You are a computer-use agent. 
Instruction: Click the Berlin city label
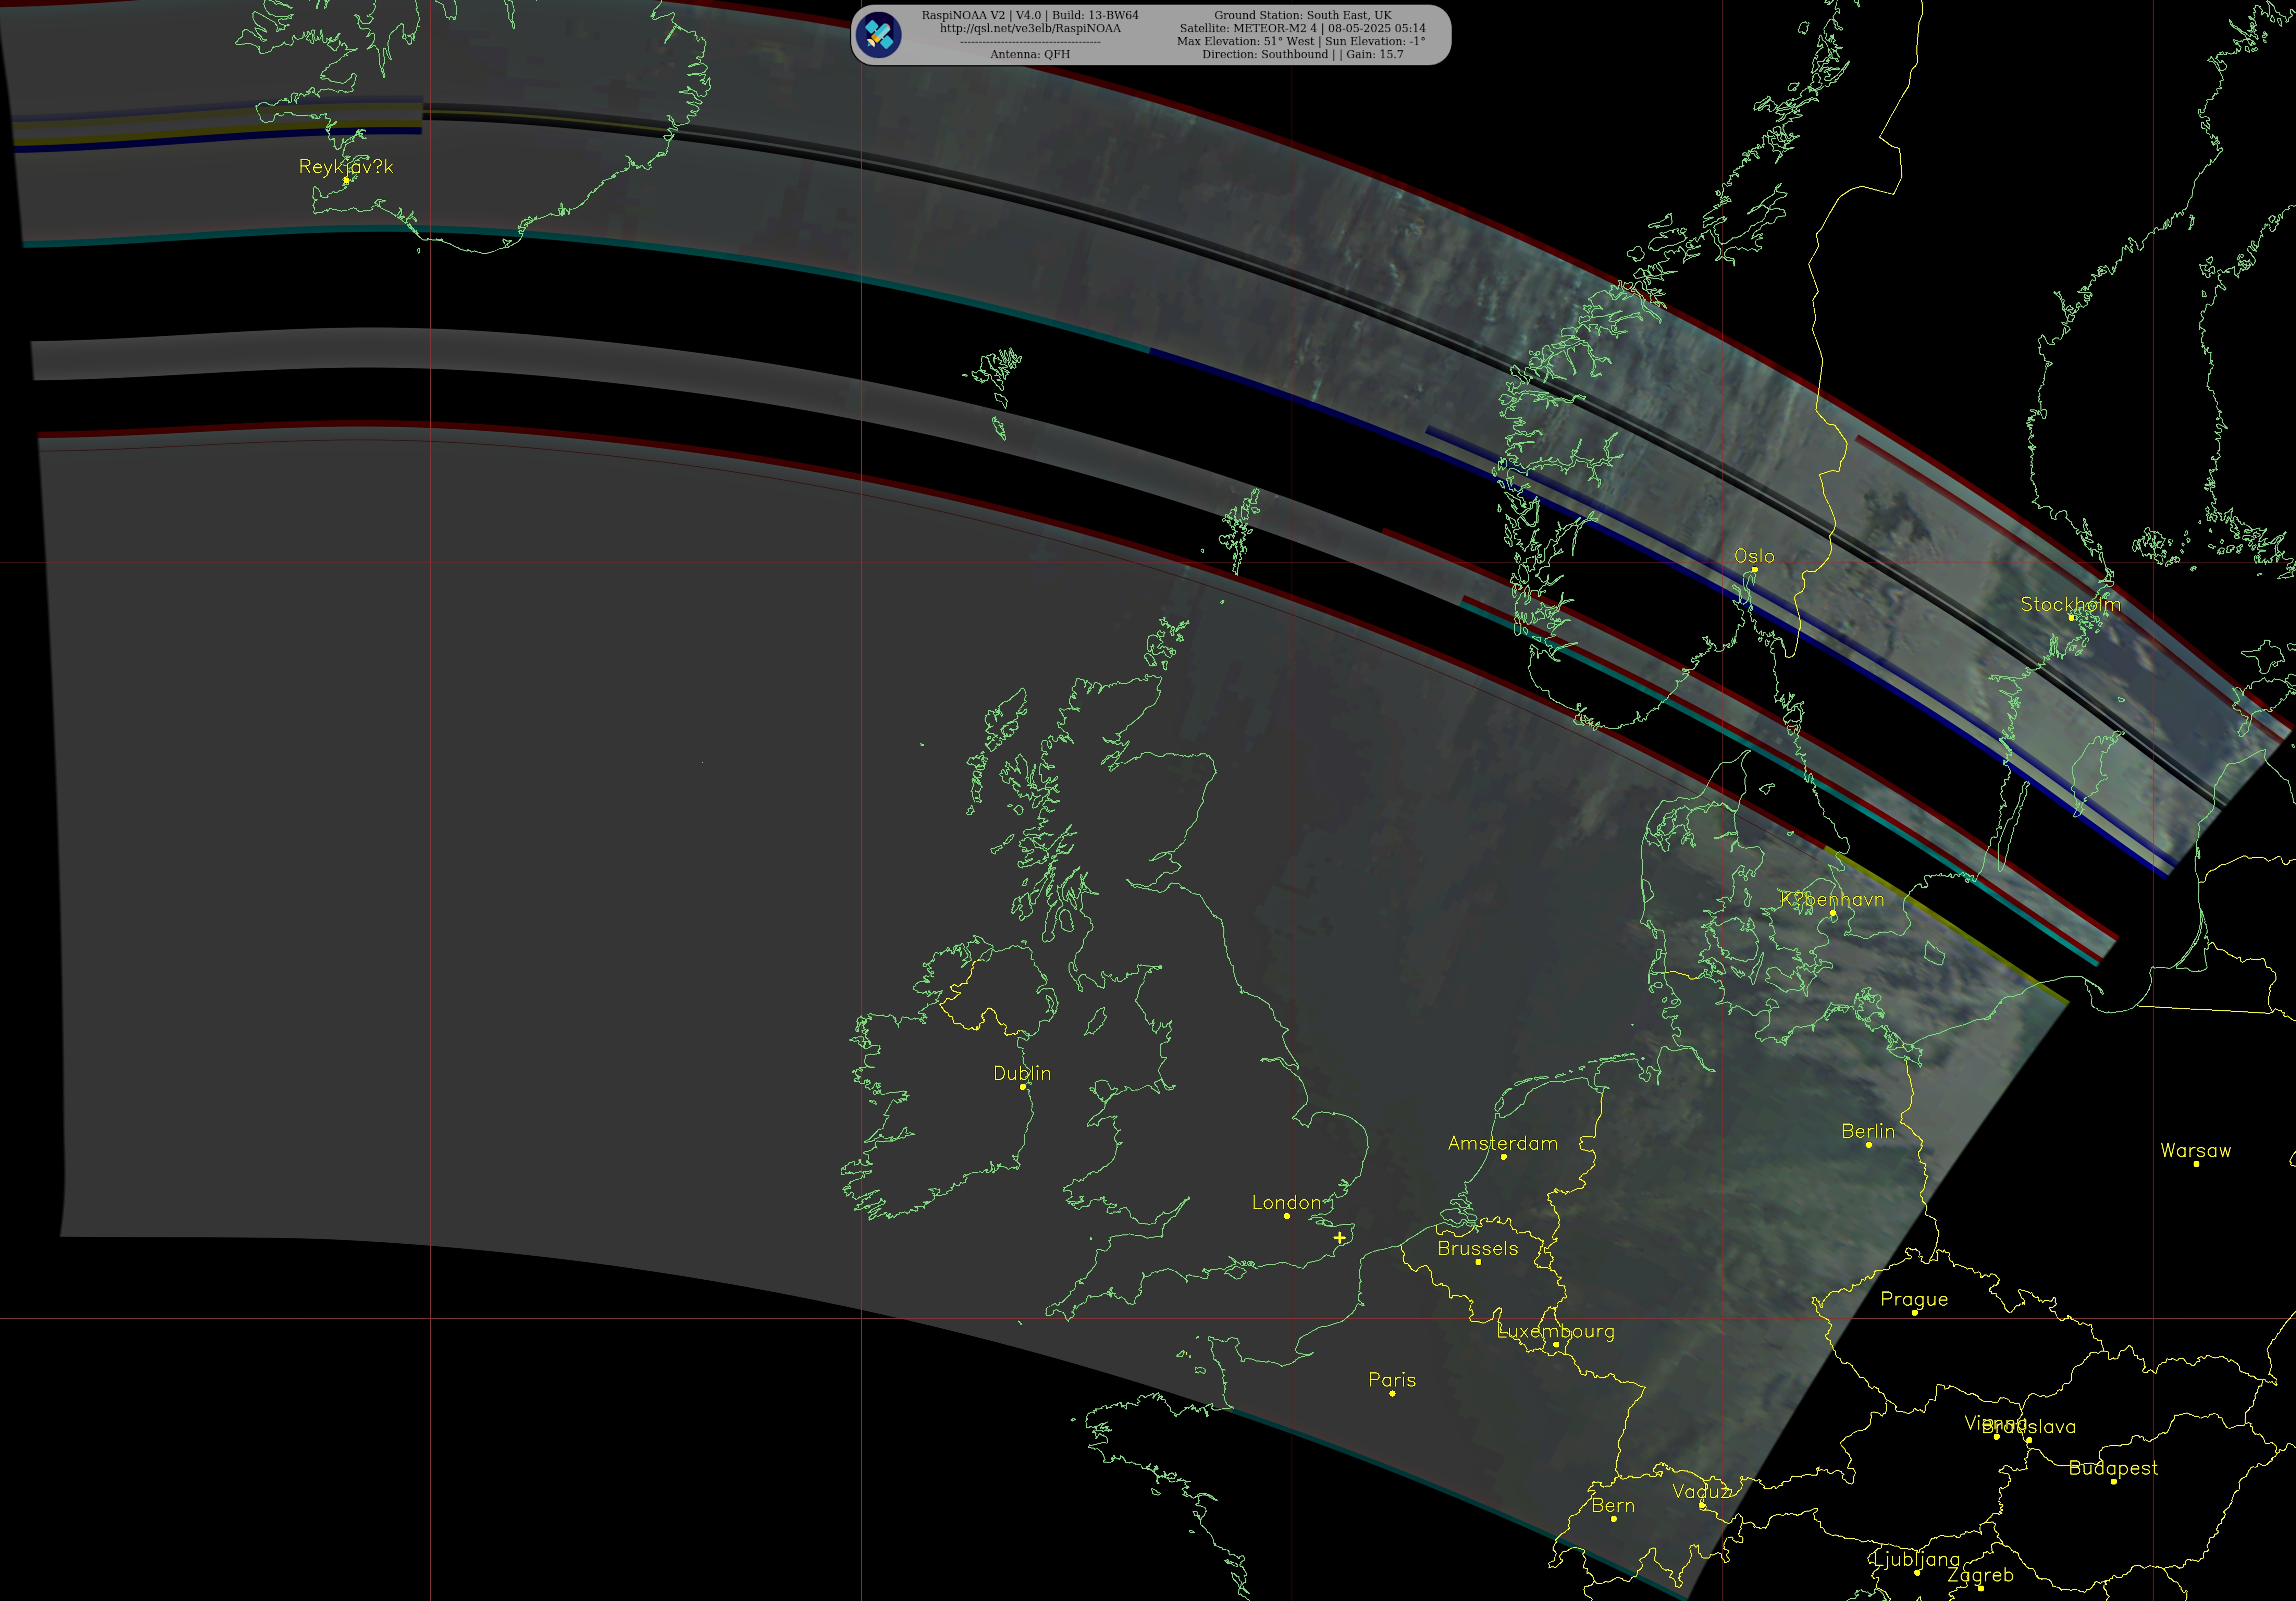click(1868, 1131)
